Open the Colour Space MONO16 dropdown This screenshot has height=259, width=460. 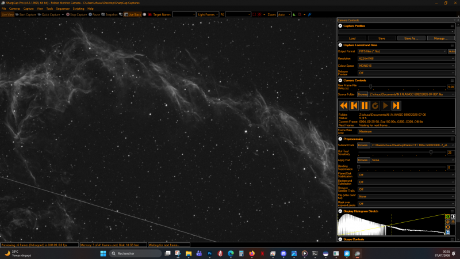[x=406, y=66]
